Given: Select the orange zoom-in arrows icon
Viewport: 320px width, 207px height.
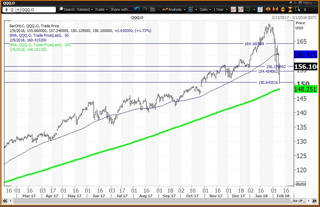Looking at the screenshot, I should coord(268,9).
